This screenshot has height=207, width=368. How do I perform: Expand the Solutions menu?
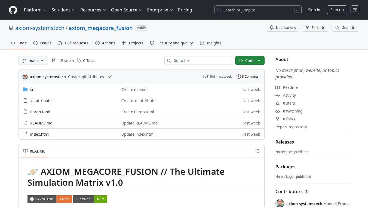[64, 10]
